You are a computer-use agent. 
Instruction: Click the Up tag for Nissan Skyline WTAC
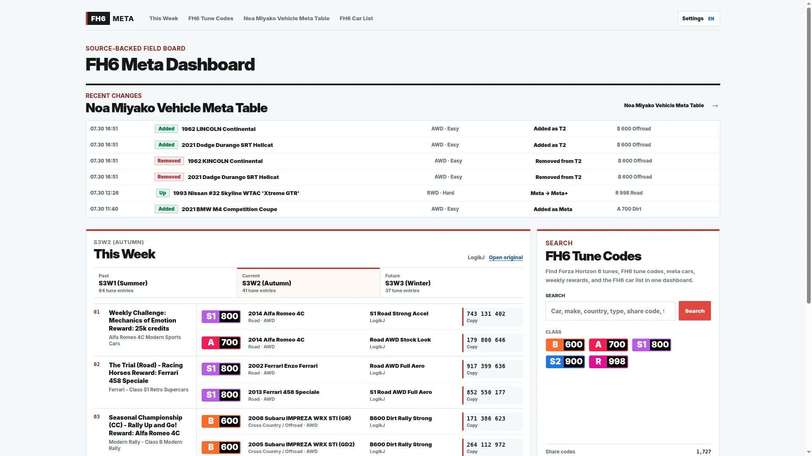click(x=162, y=193)
